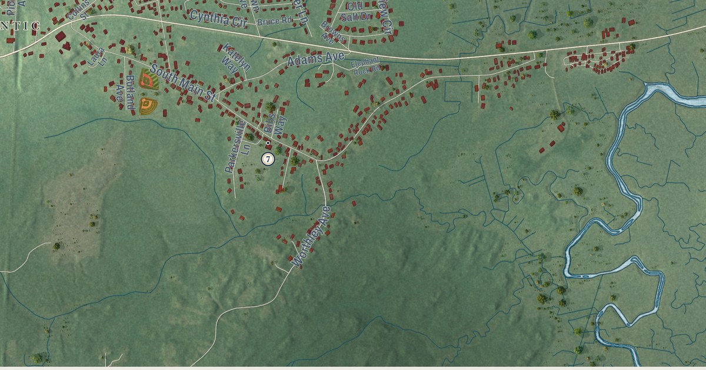Screen dimensions: 706x370
Task: Select the South Main St label
Action: pyautogui.click(x=184, y=82)
